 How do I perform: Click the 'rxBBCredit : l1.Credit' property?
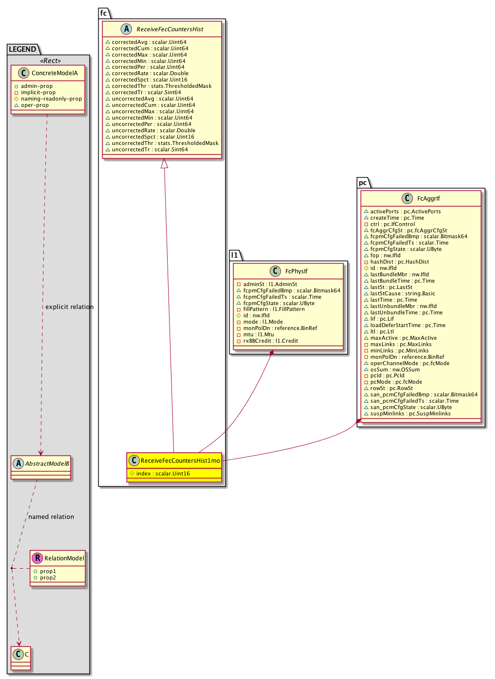tap(270, 341)
